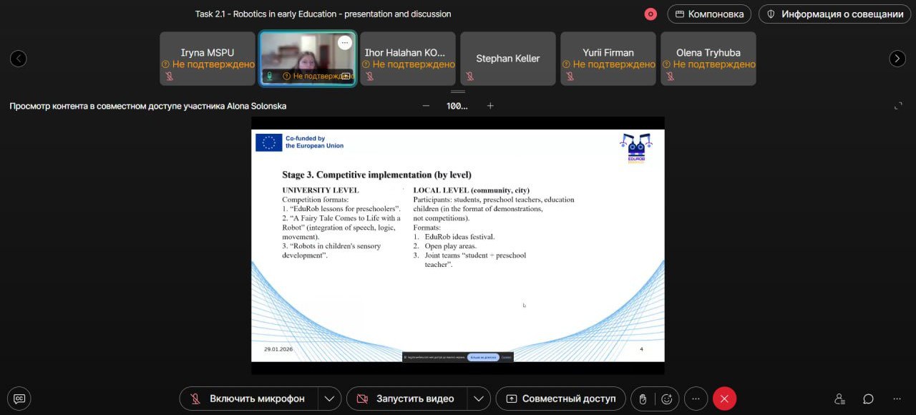The width and height of the screenshot is (916, 415).
Task: Open the raise hand control
Action: 643,399
